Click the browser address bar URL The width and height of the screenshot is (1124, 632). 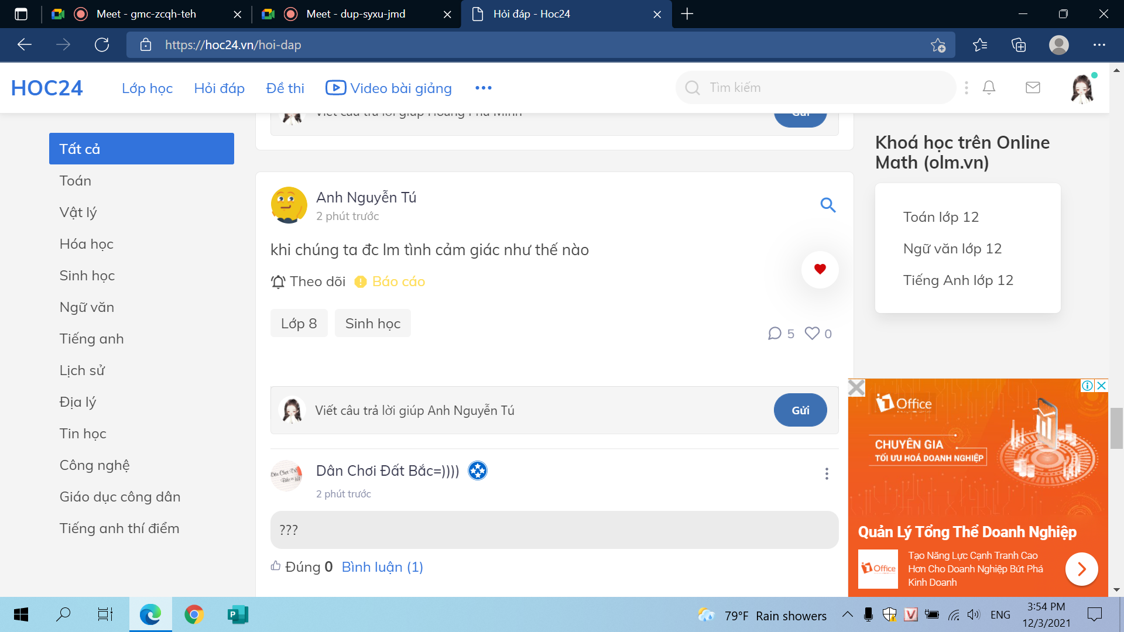click(233, 45)
